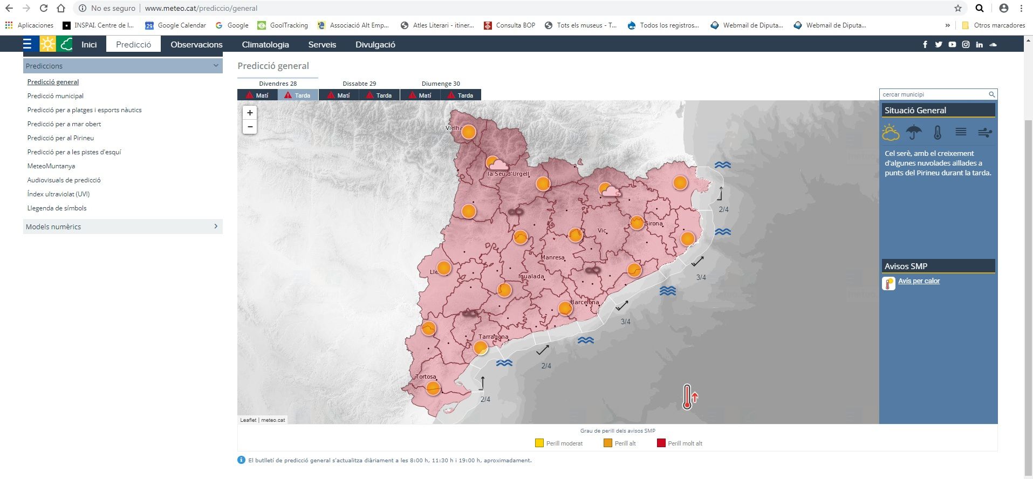
Task: Open Llegenda de símbols link
Action: [57, 208]
